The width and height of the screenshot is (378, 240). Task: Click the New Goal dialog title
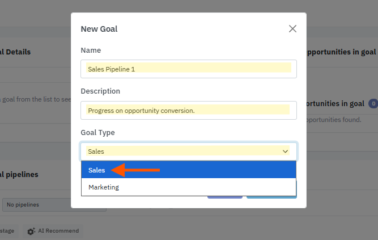coord(99,29)
